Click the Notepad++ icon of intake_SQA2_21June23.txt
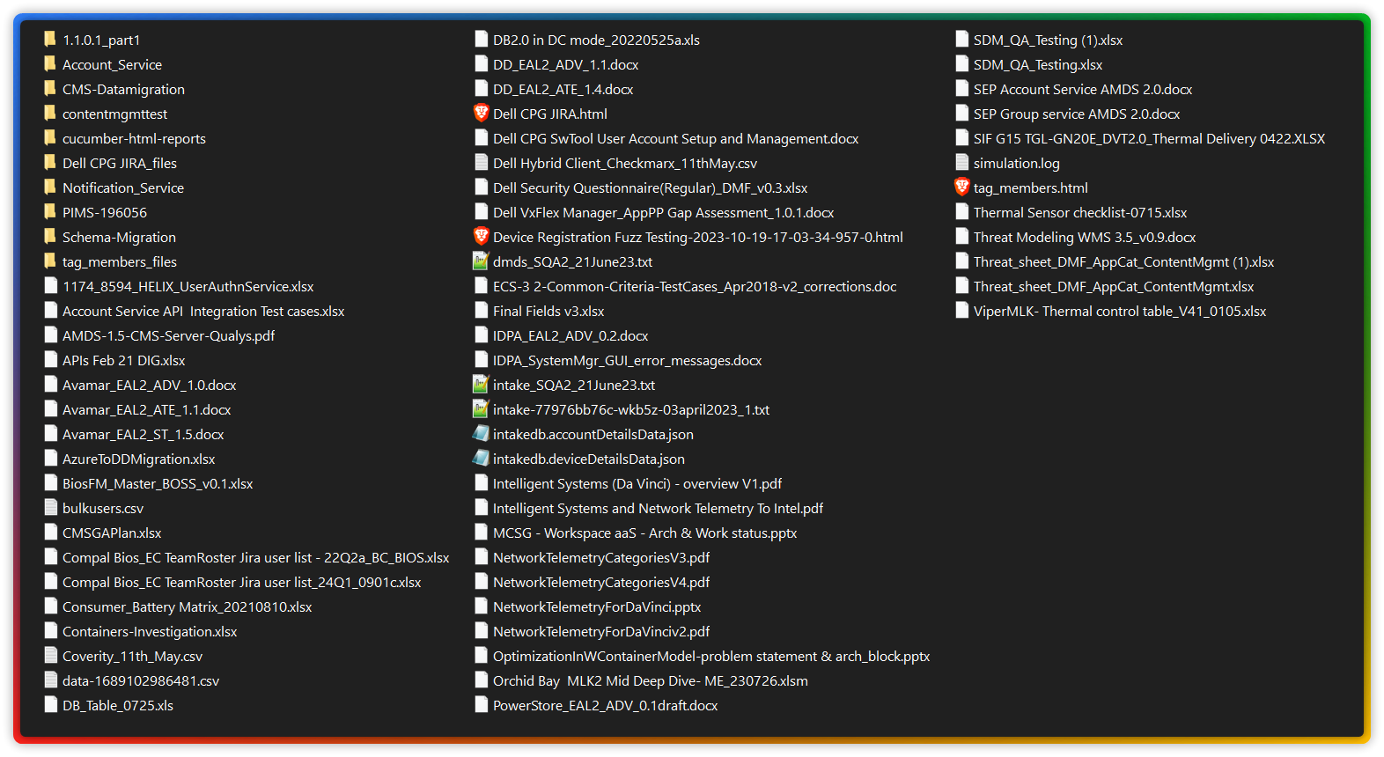The image size is (1384, 757). pos(481,384)
